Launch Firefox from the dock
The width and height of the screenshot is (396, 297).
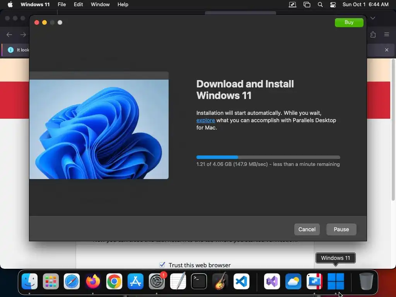[x=93, y=282]
